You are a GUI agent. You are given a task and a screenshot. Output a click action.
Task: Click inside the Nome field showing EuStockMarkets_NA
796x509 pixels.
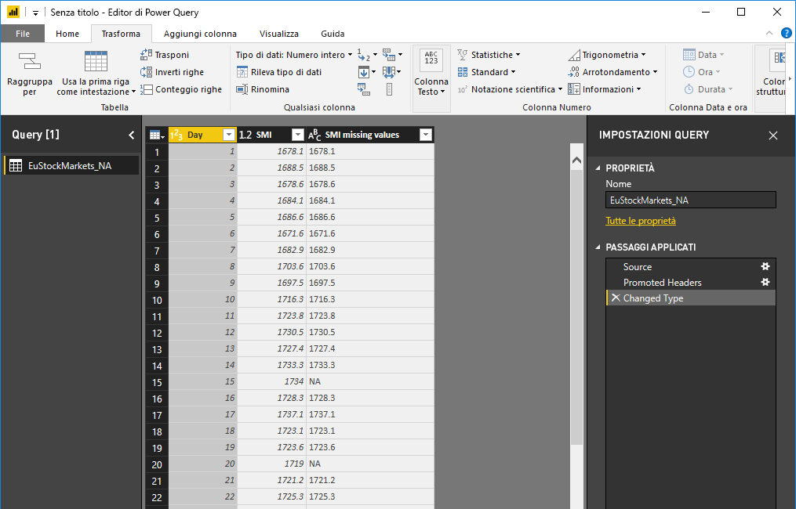click(690, 200)
